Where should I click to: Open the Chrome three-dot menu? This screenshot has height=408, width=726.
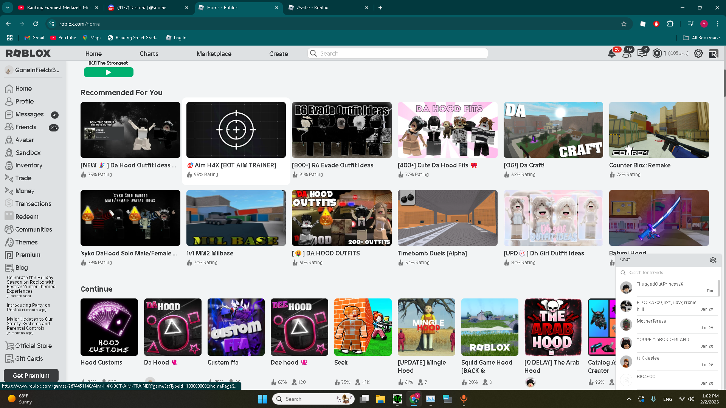[718, 24]
